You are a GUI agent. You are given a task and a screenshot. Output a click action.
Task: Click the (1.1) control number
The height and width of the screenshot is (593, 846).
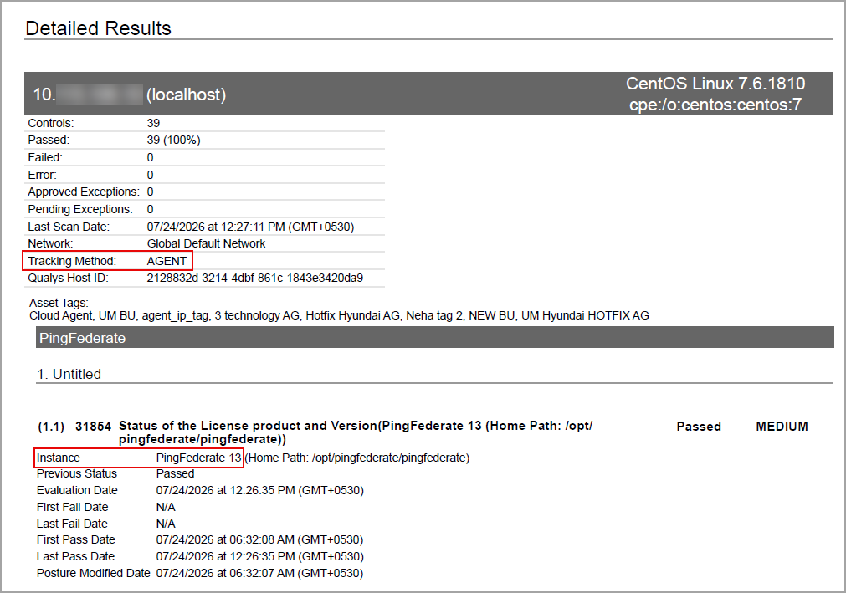point(51,427)
